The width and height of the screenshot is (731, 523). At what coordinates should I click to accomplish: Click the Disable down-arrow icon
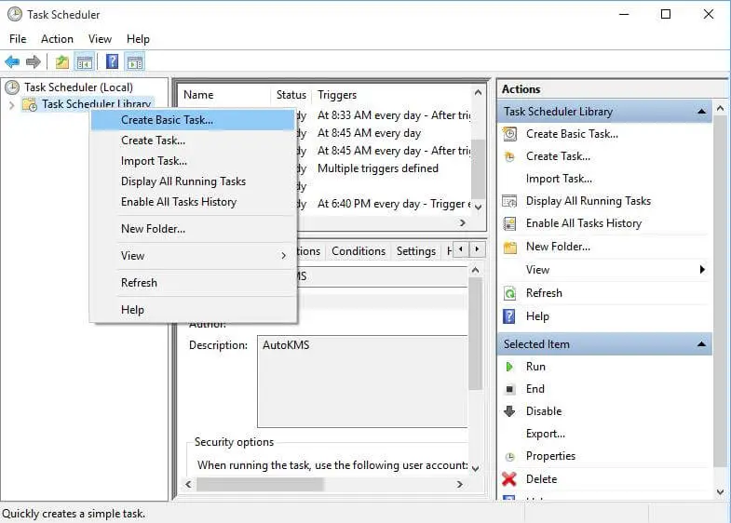pyautogui.click(x=509, y=411)
